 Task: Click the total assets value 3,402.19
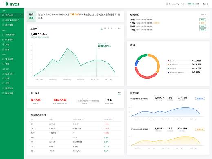click(x=37, y=34)
